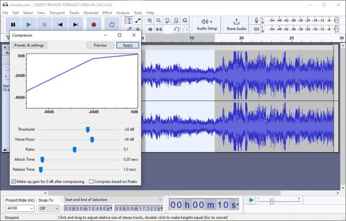Click the Preview button in Compressor
Viewport: 346px width, 221px height.
[100, 45]
